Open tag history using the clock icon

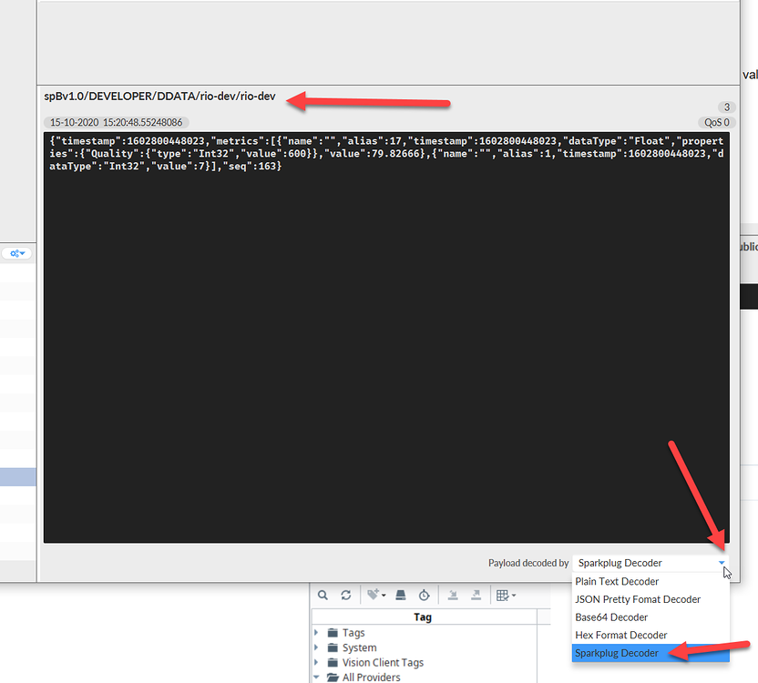424,595
